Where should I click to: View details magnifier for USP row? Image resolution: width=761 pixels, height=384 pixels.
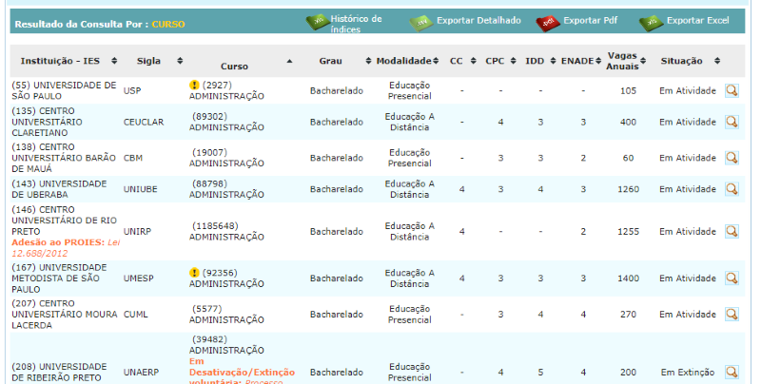click(x=732, y=90)
